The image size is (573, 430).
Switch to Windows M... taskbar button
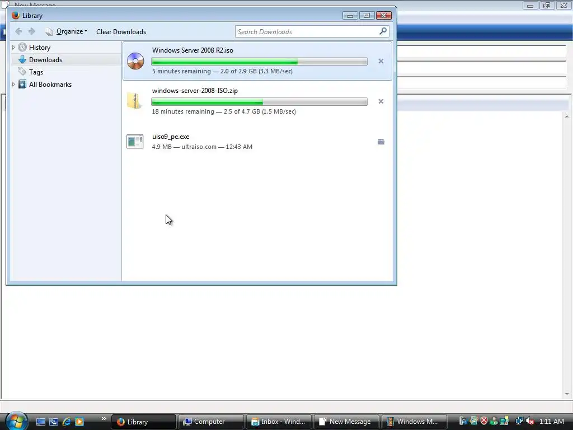point(414,422)
